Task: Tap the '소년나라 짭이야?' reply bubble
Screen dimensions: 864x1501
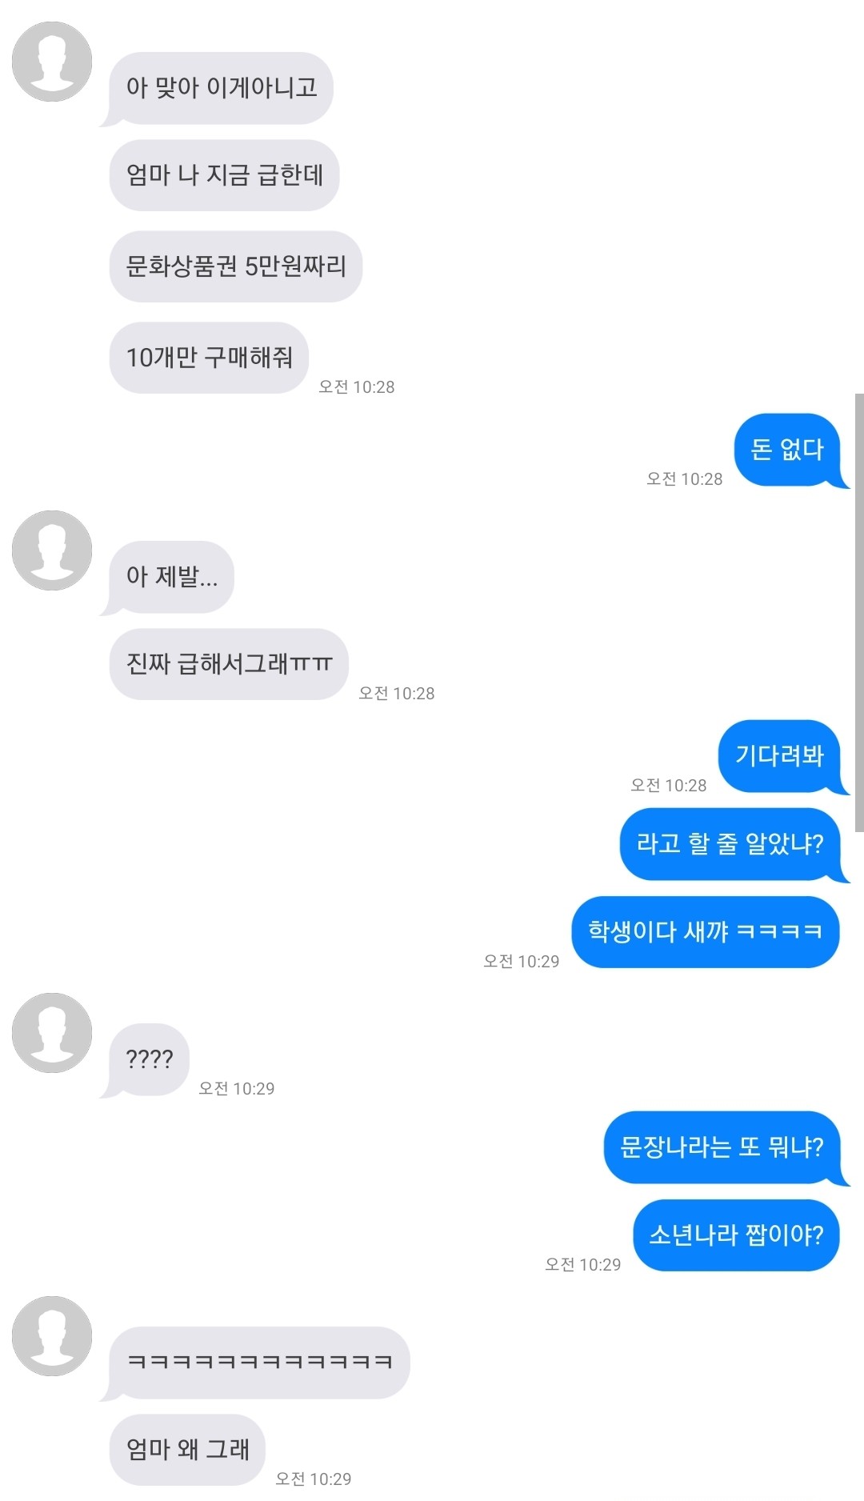Action: coord(736,1235)
